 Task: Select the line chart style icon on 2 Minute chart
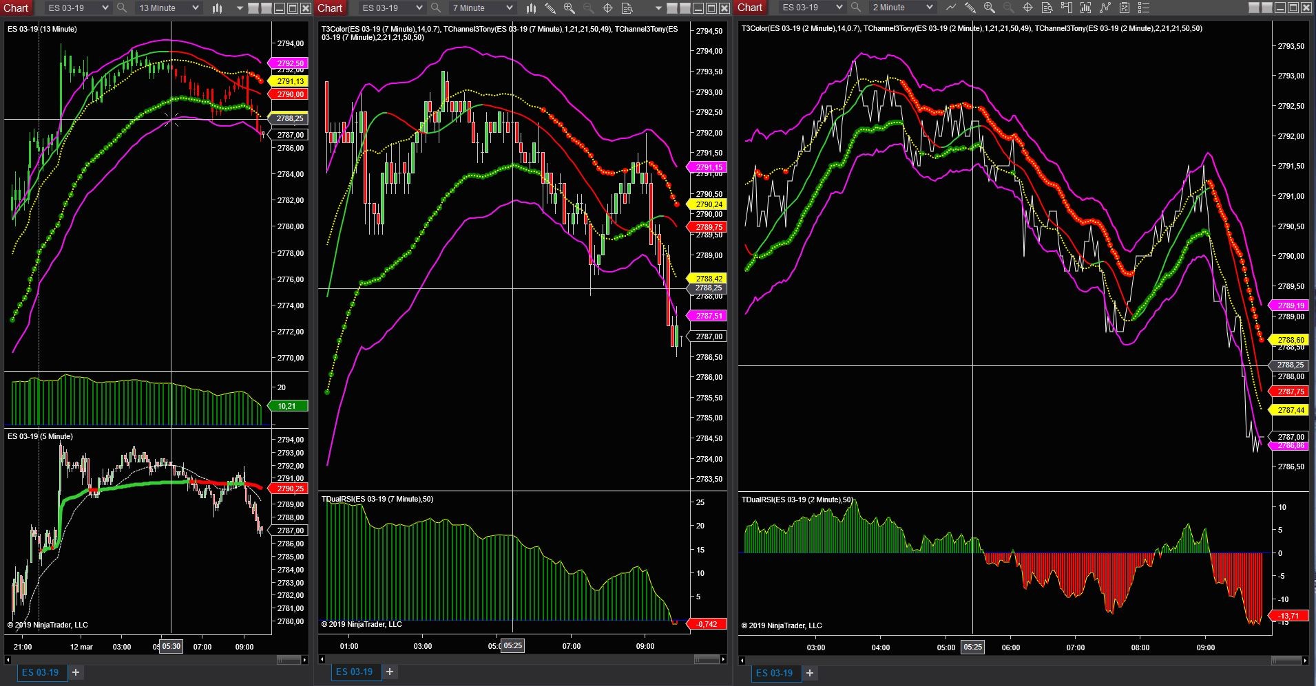(x=952, y=8)
